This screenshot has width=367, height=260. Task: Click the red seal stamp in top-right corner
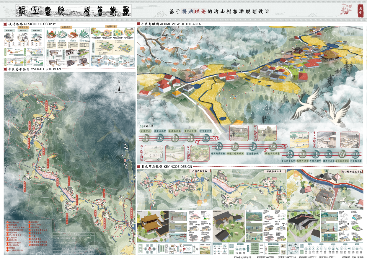pos(360,9)
